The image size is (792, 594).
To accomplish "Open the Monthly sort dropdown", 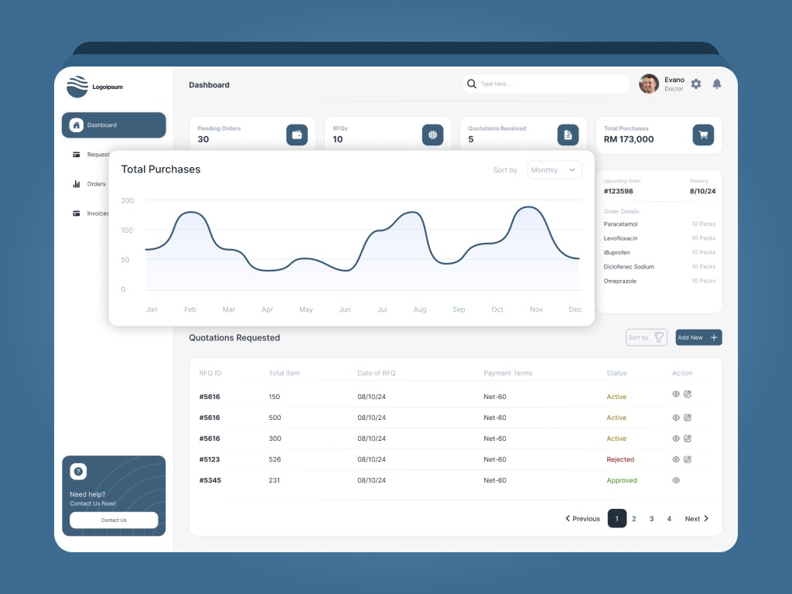I will pyautogui.click(x=555, y=170).
